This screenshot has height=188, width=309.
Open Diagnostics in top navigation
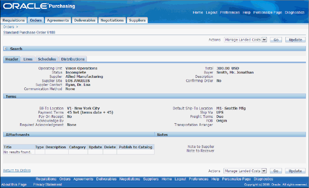click(295, 12)
